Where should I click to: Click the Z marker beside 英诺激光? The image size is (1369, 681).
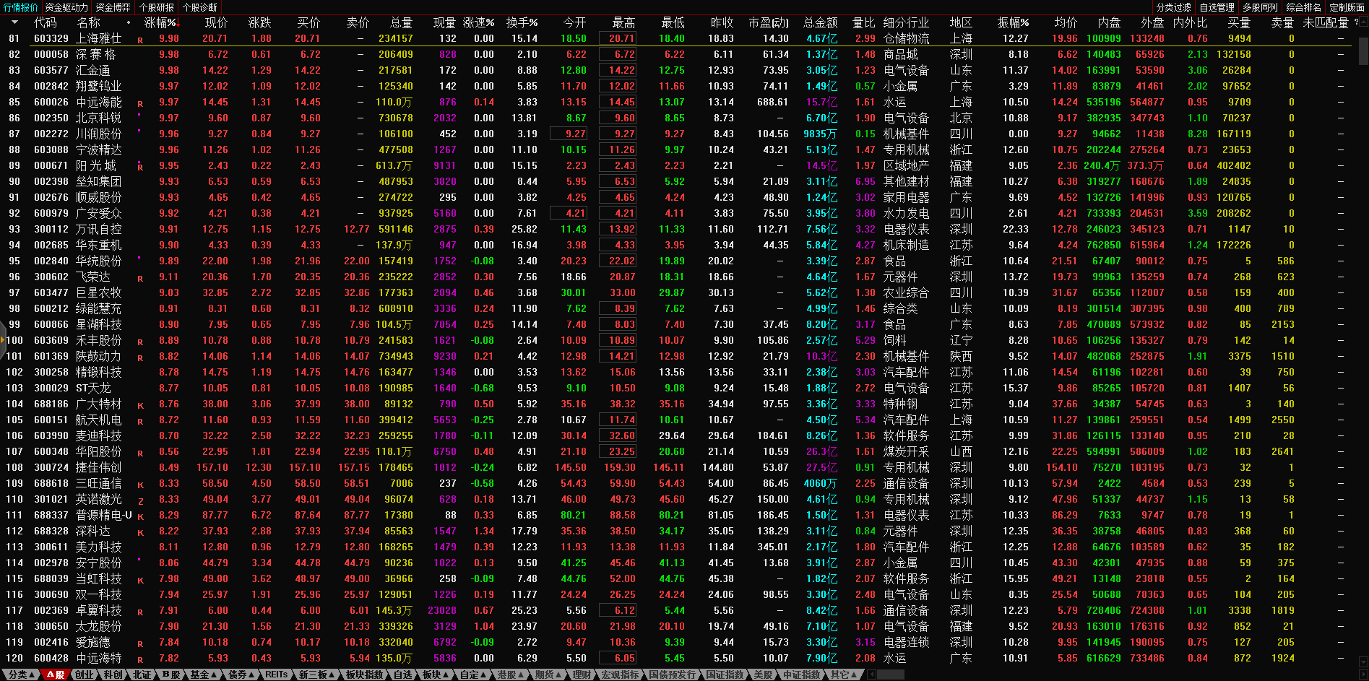click(140, 501)
